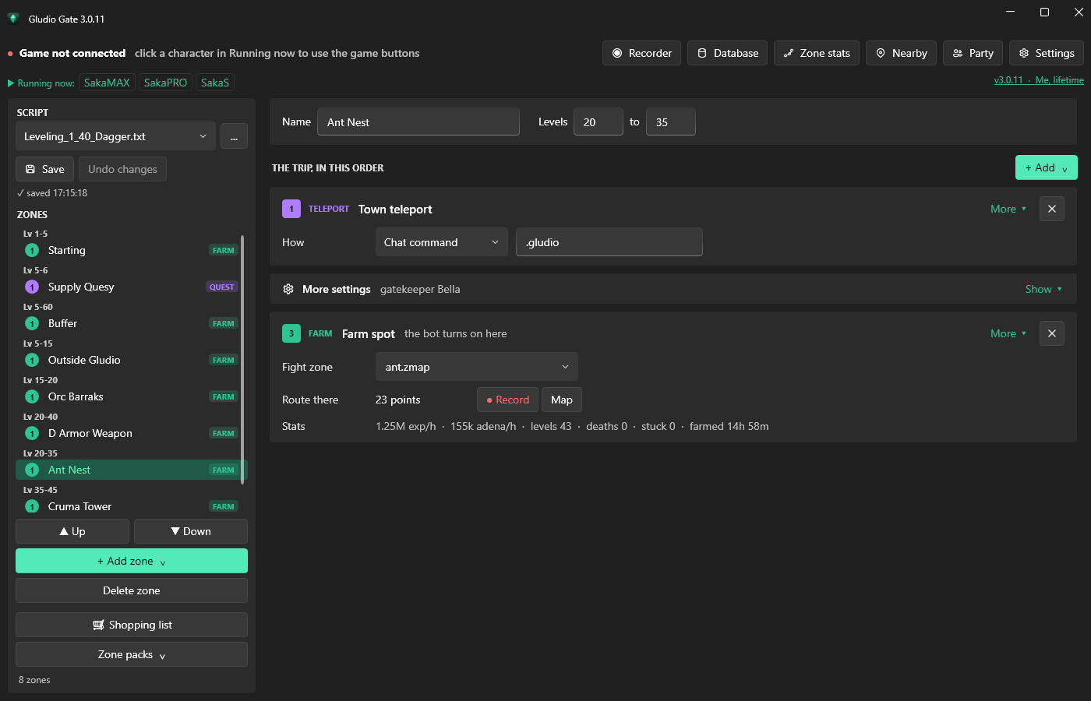Remove the Town teleport step with X

(x=1051, y=209)
